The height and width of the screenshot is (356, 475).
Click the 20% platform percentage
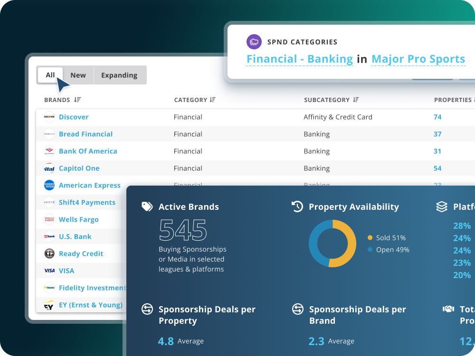click(462, 275)
